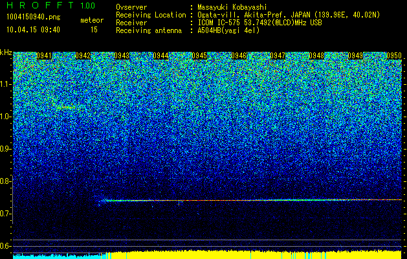Click the cyan signal level bar at bottom

(59, 256)
